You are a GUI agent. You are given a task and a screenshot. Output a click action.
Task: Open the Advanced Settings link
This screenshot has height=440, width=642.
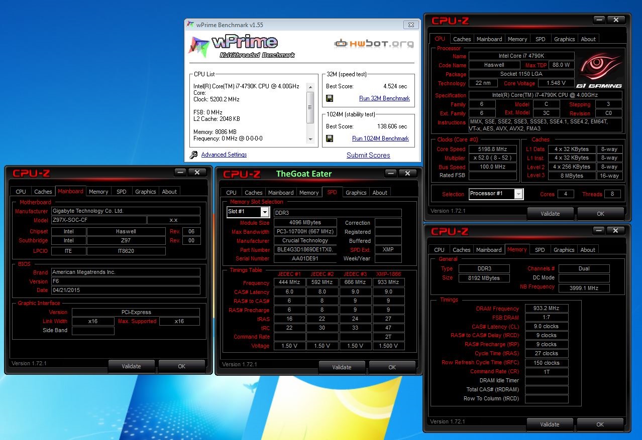(224, 155)
